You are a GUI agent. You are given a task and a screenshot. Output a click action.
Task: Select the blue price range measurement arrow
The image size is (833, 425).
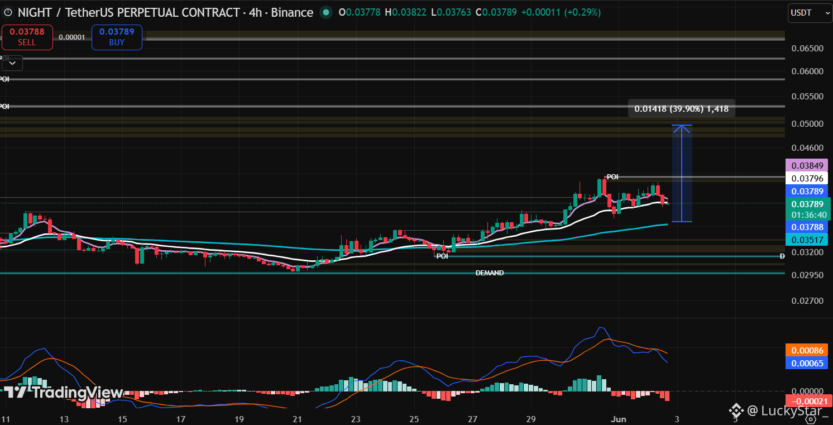682,173
